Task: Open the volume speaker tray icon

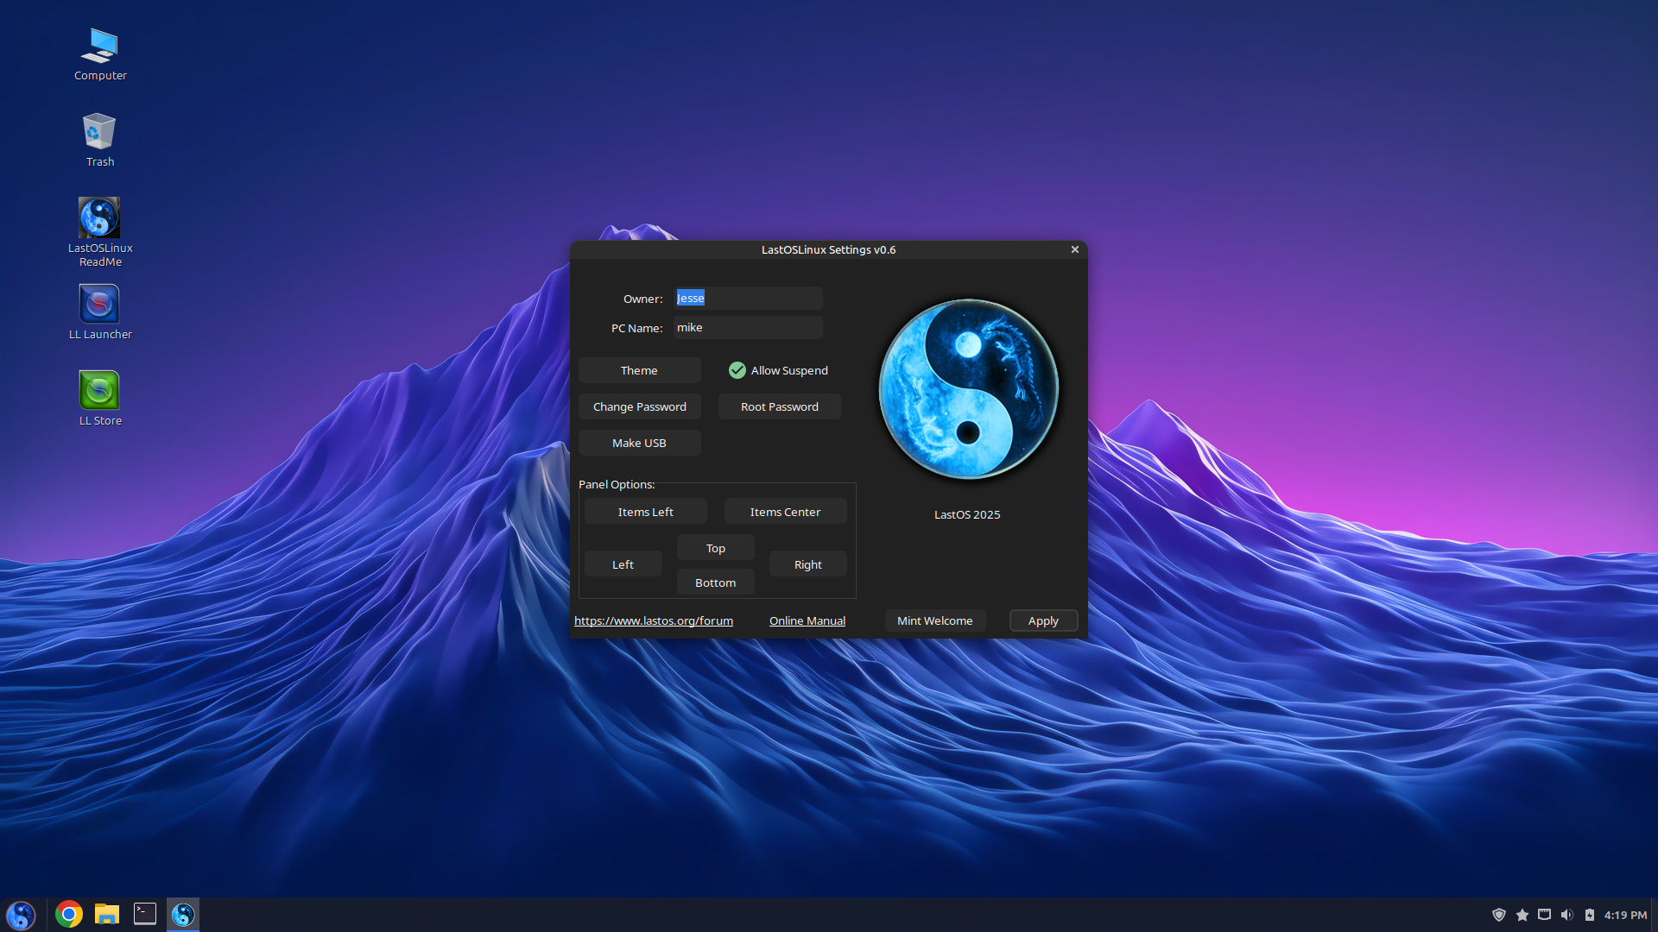Action: [x=1567, y=915]
